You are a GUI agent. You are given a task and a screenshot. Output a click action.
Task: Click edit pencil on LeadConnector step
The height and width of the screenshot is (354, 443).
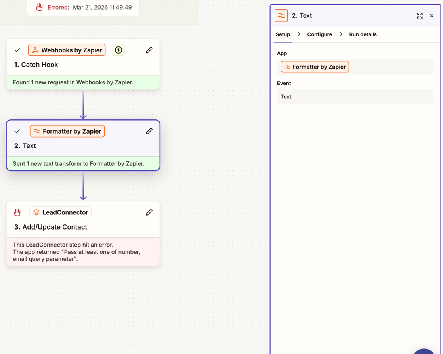pyautogui.click(x=149, y=212)
